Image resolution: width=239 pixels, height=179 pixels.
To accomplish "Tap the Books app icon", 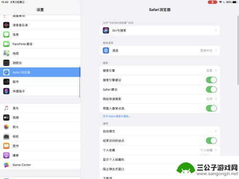I will point(6,146).
